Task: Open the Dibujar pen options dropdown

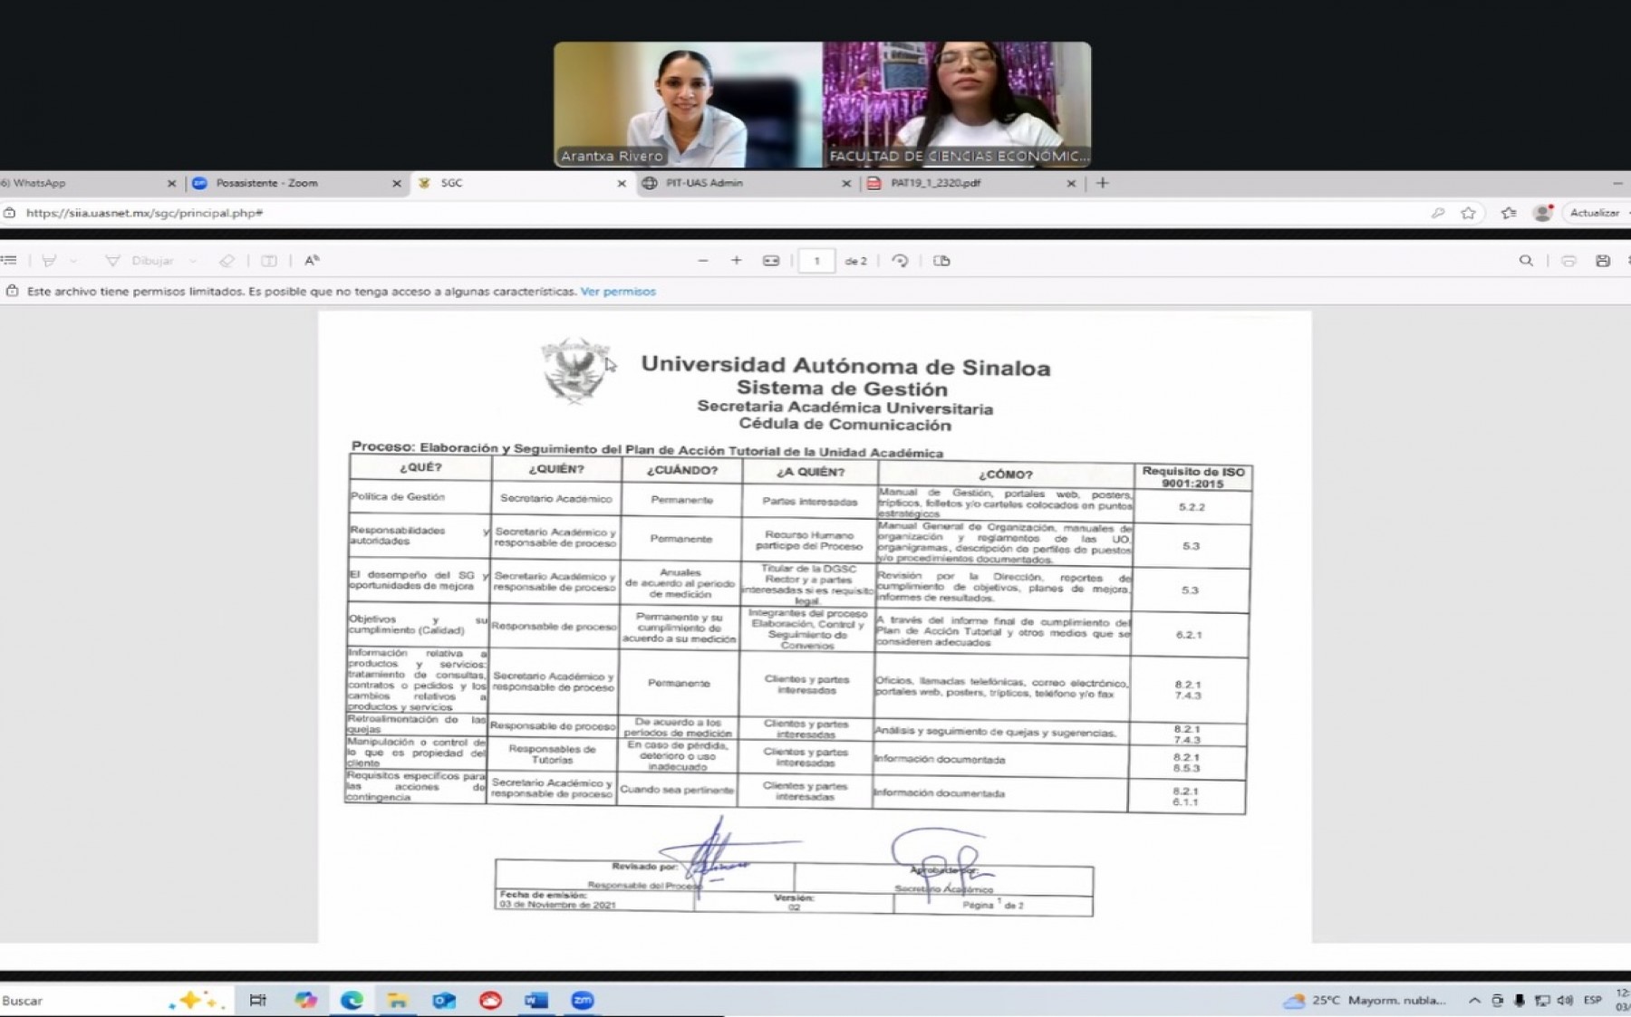Action: pyautogui.click(x=193, y=261)
